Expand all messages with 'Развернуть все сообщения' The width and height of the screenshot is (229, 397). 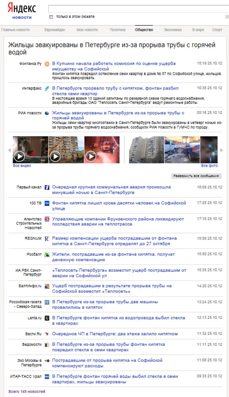coord(196,176)
